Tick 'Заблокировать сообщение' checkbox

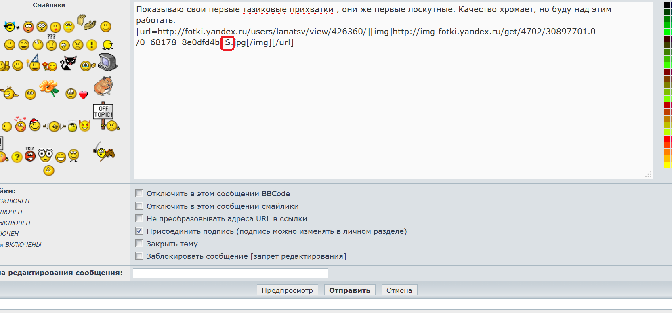[x=139, y=256]
